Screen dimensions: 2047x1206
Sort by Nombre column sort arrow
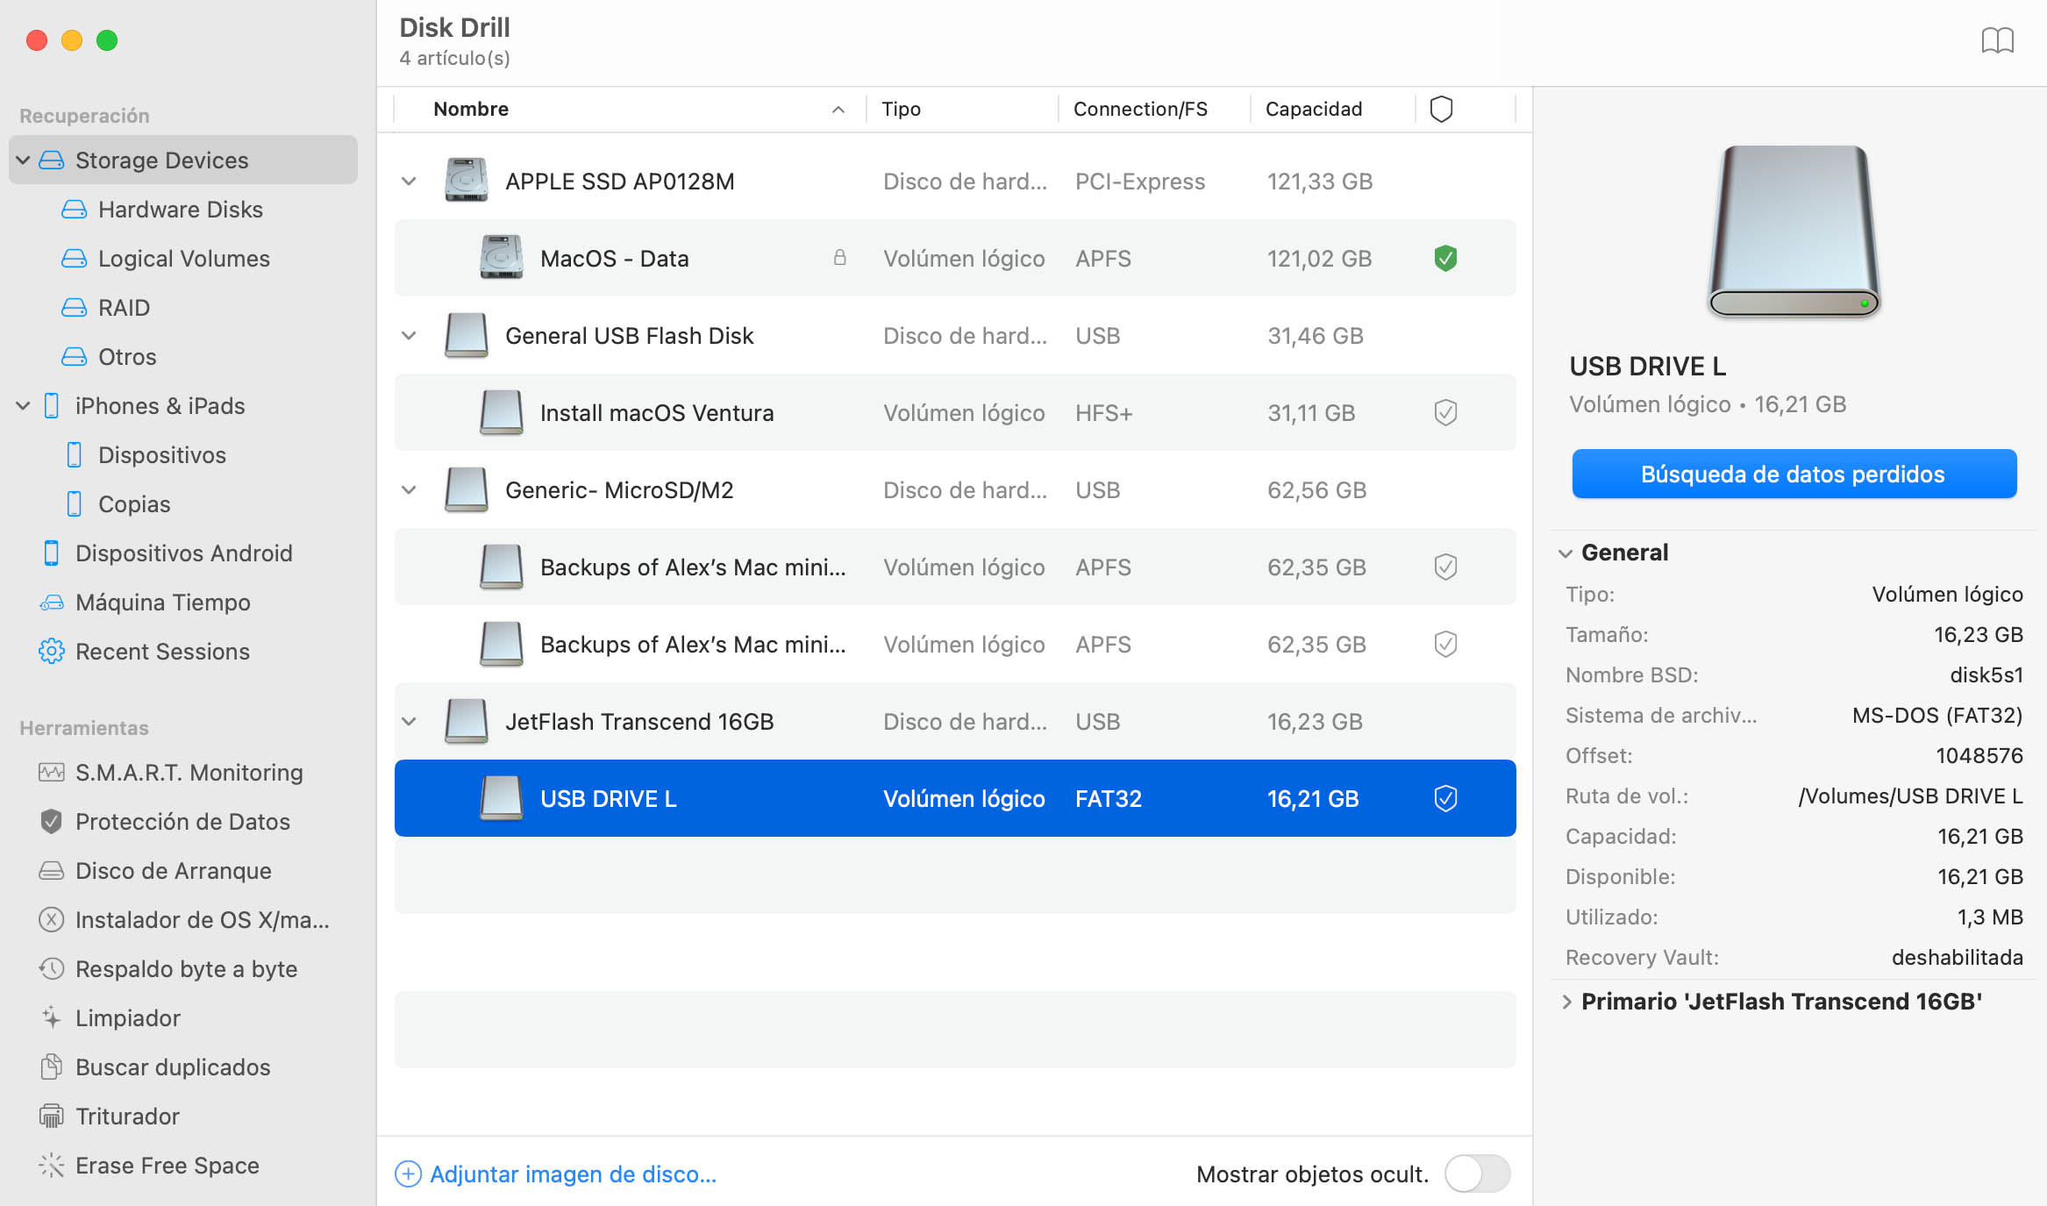click(838, 109)
